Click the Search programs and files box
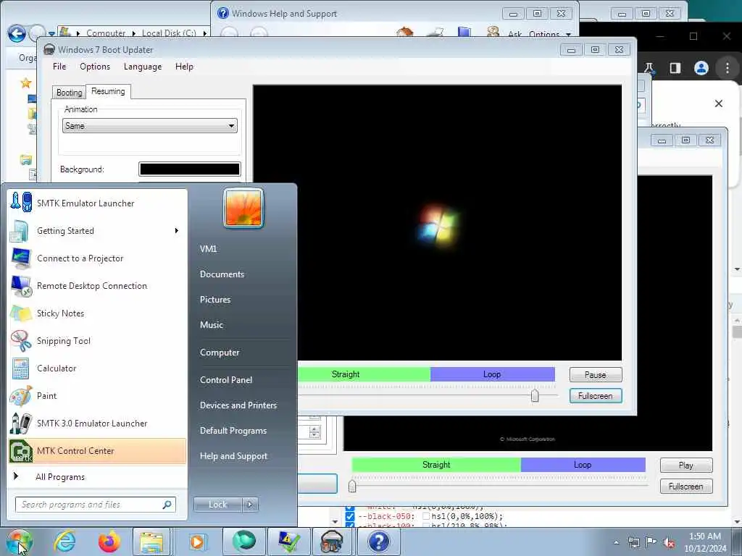This screenshot has width=742, height=556. pos(96,505)
